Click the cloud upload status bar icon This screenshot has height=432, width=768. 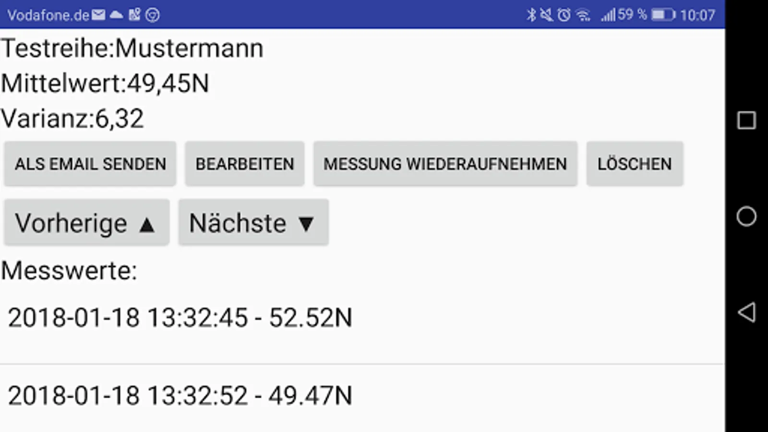pyautogui.click(x=116, y=15)
